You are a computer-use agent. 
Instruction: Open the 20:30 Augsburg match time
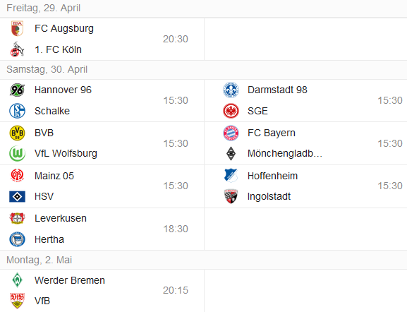click(x=175, y=39)
